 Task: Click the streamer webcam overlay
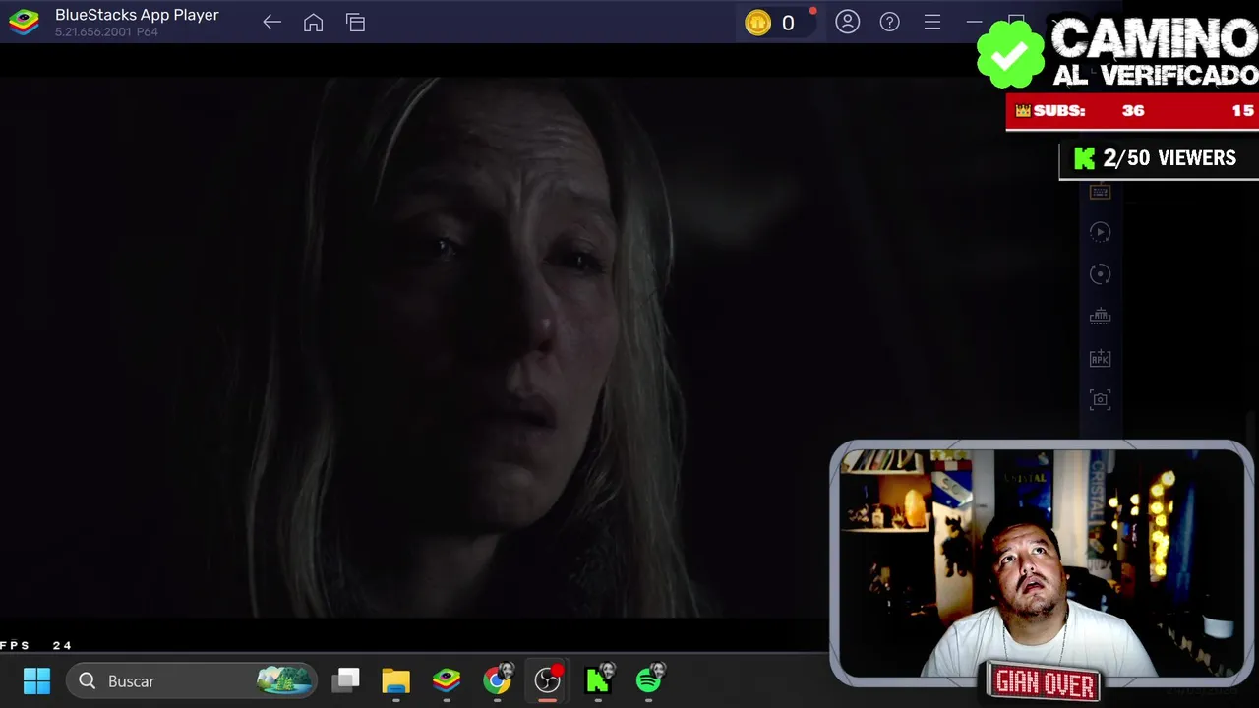[x=1042, y=563]
